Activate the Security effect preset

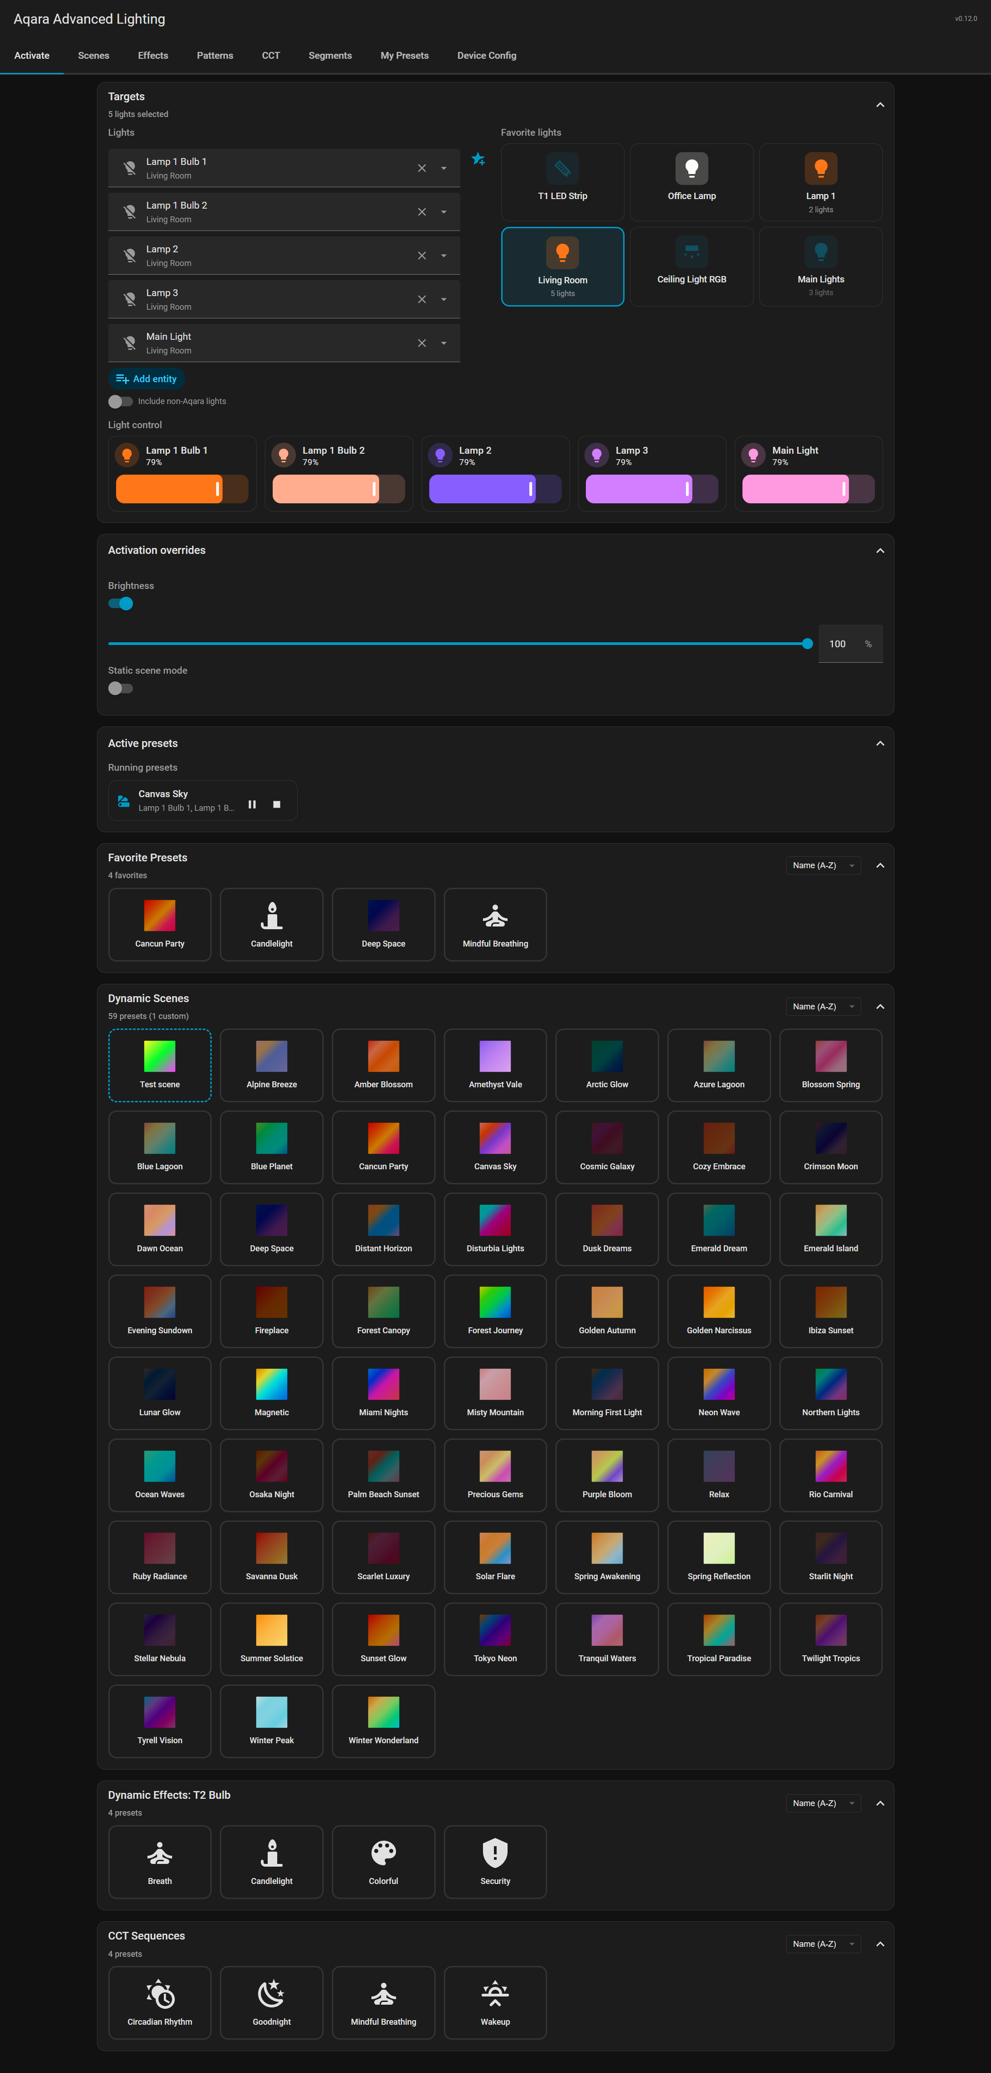tap(495, 1861)
